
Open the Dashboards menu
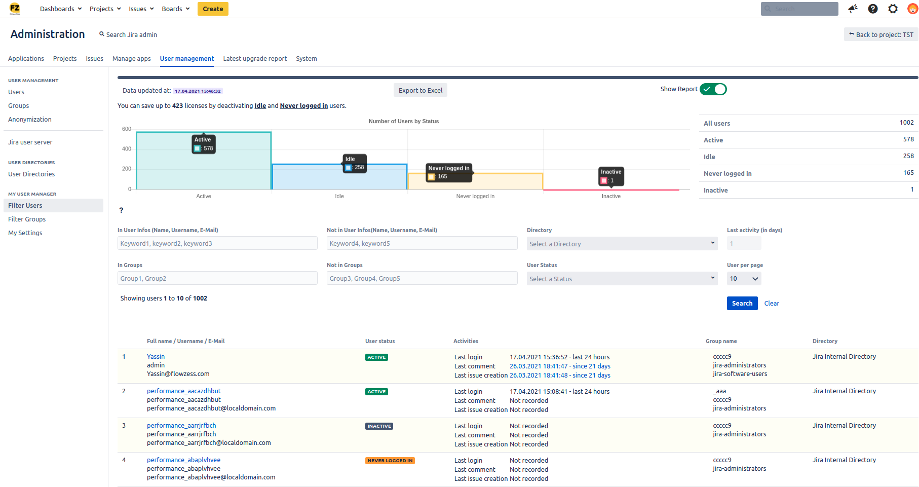coord(61,9)
